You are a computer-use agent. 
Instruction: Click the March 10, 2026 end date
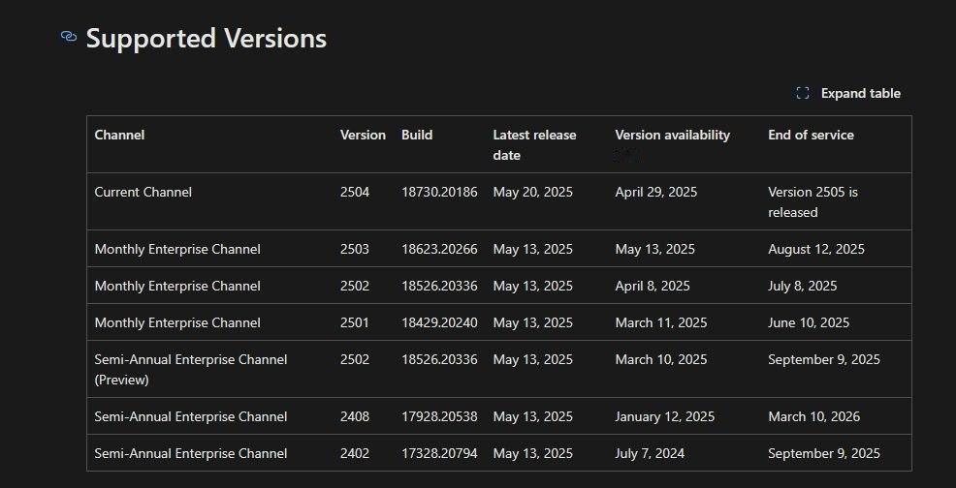[x=813, y=416]
